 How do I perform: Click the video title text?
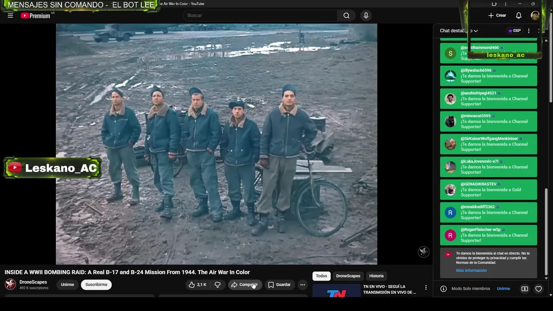[x=127, y=272]
